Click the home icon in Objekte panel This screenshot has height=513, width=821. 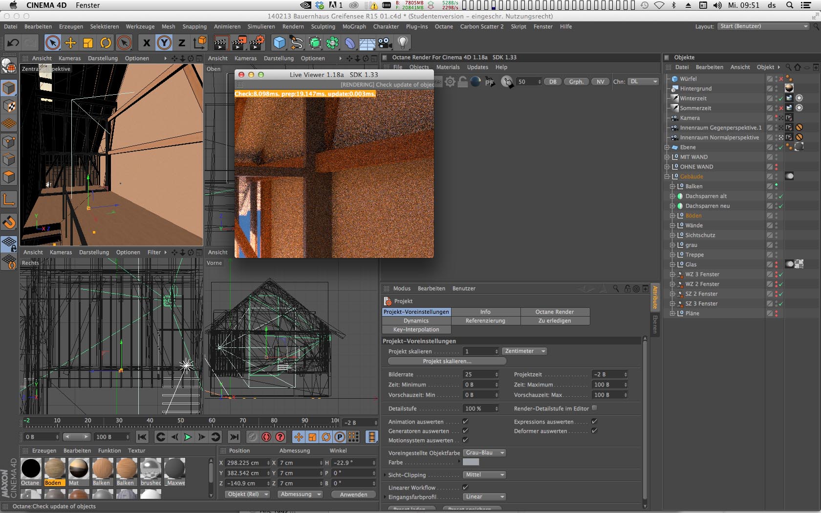[x=798, y=67]
